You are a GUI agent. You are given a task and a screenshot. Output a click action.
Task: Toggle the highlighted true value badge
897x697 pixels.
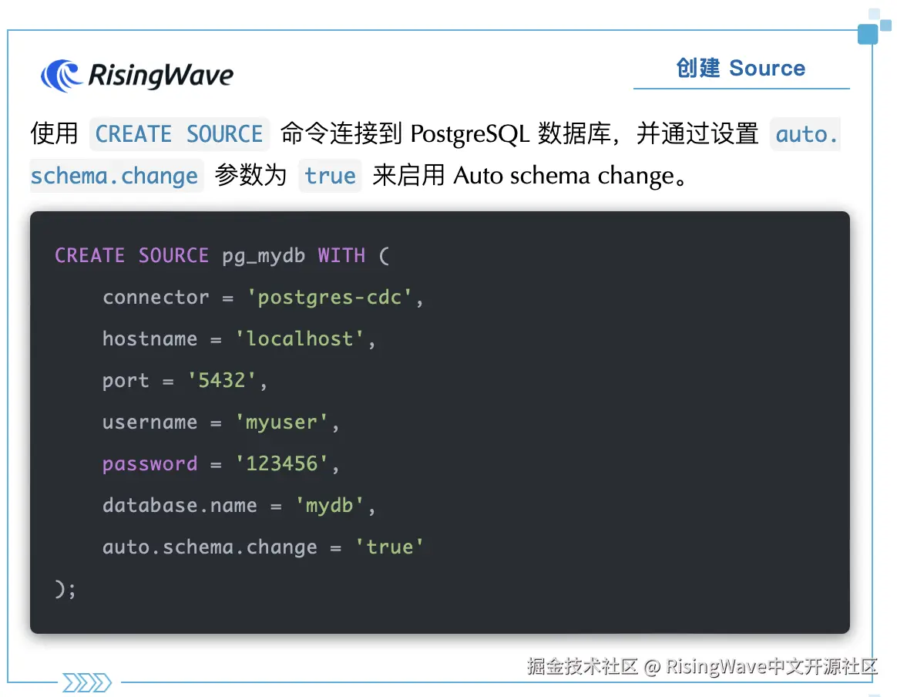point(330,175)
